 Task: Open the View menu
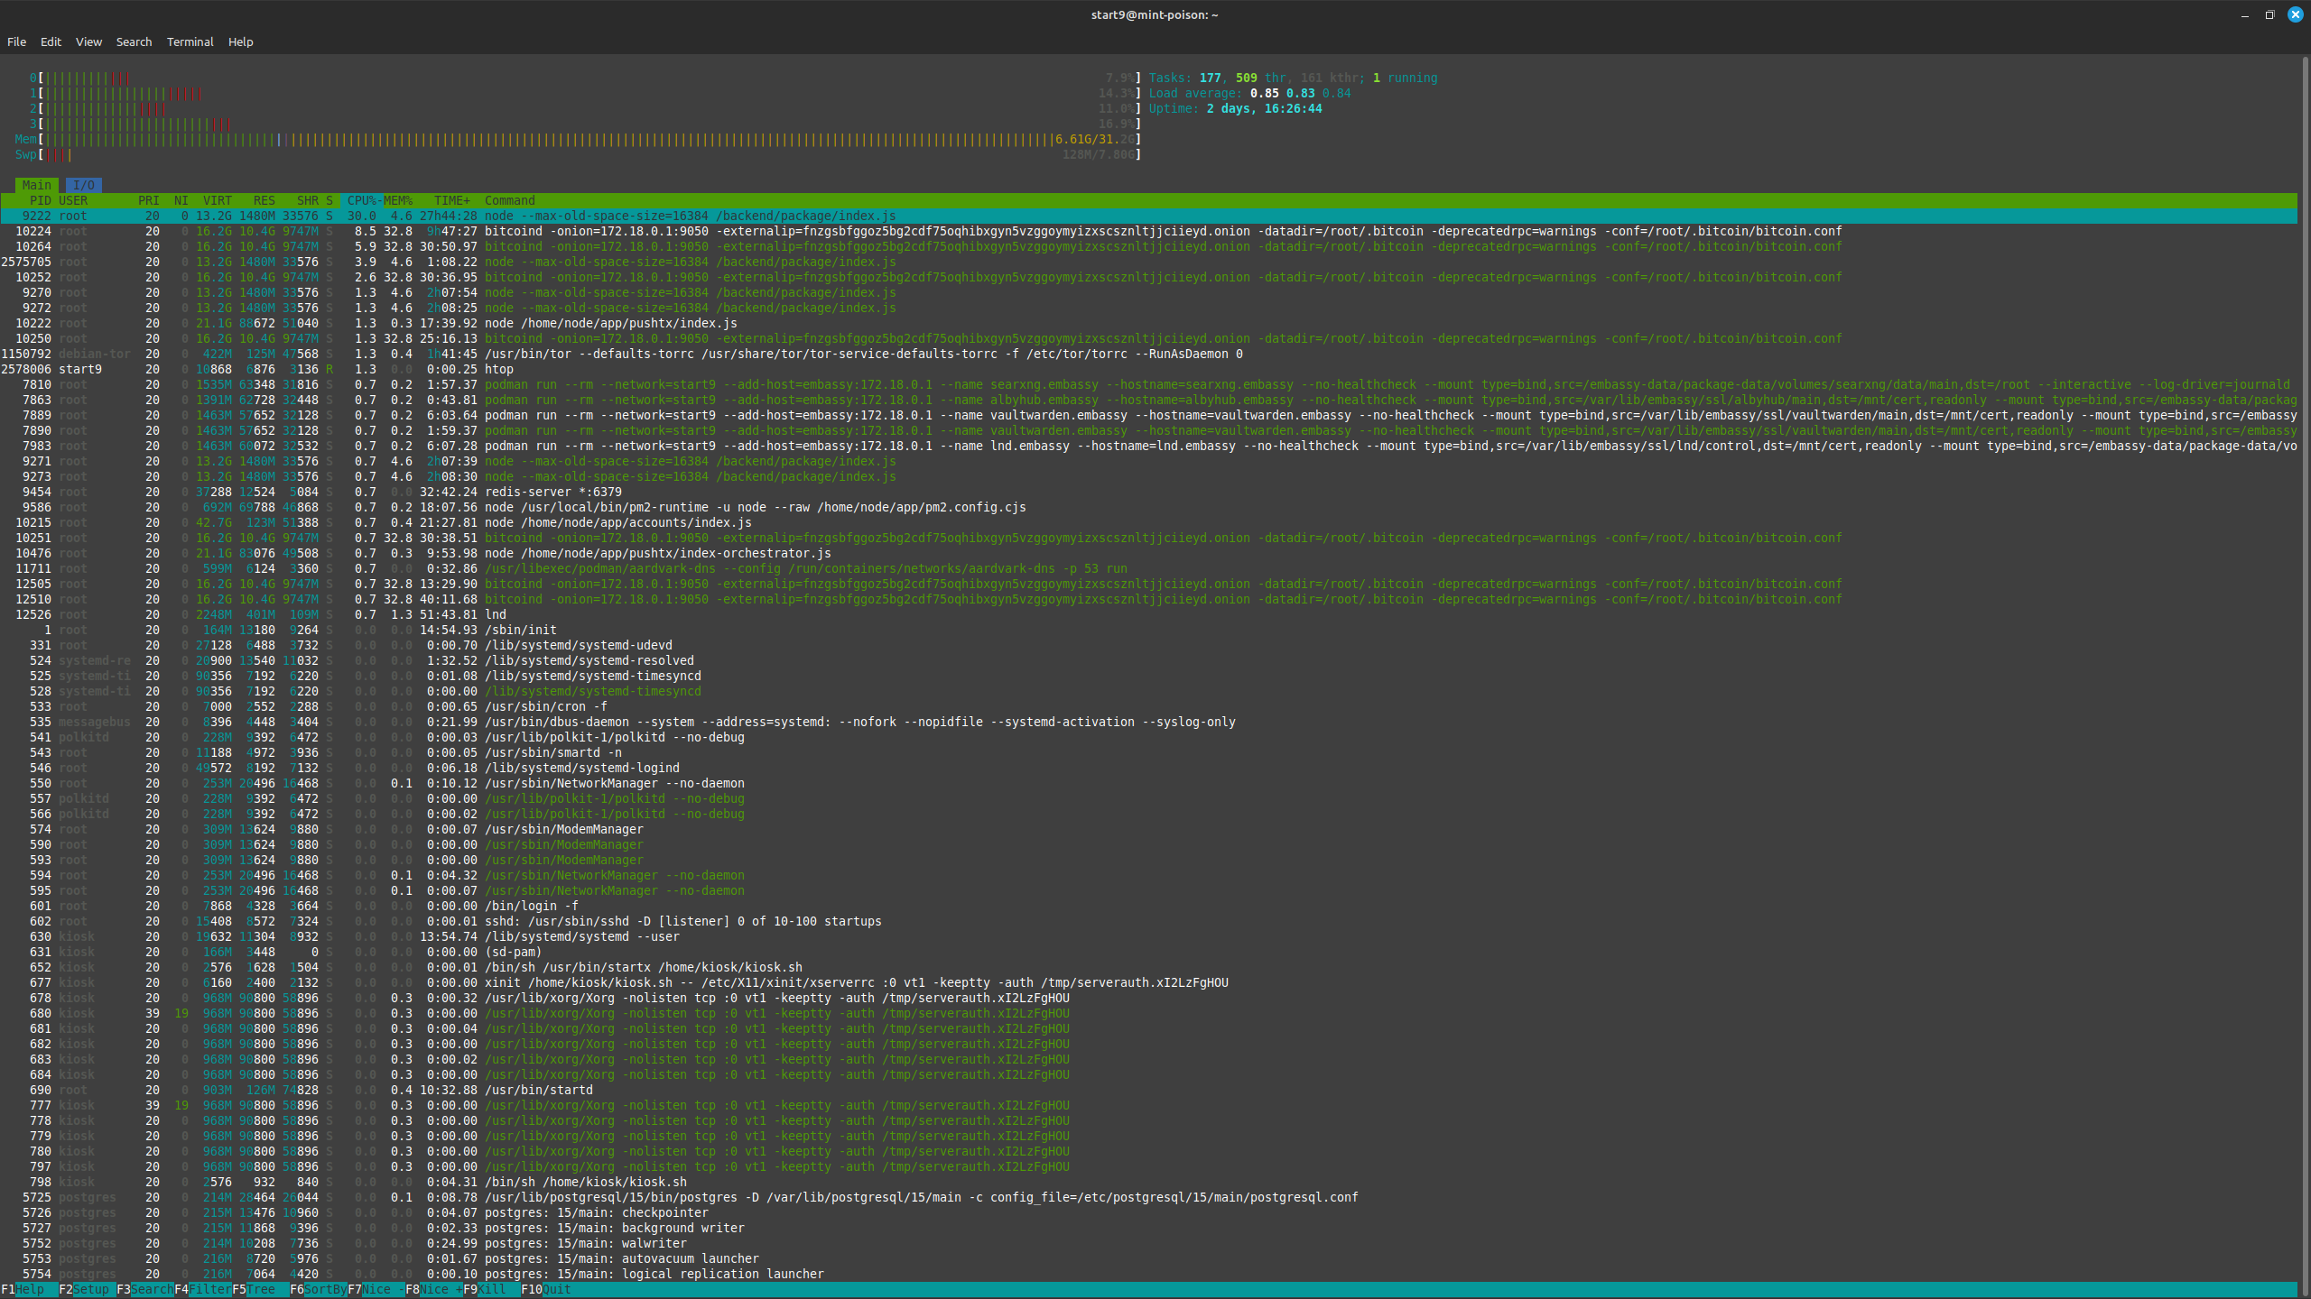point(88,41)
